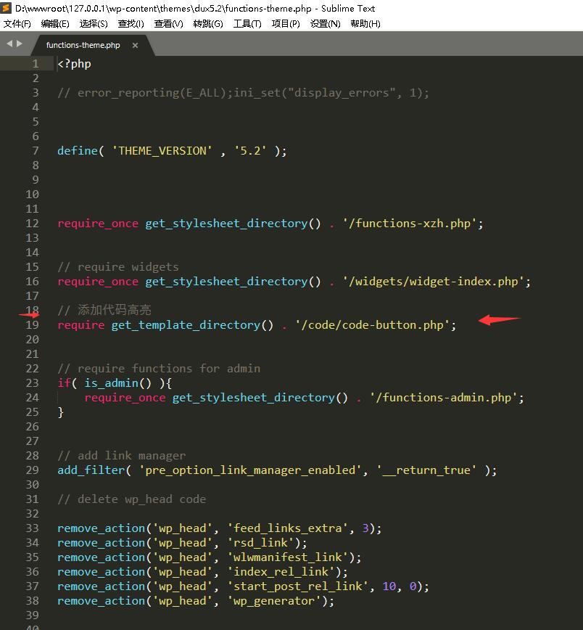Click get_template_directory() call
This screenshot has height=630, width=583.
192,324
